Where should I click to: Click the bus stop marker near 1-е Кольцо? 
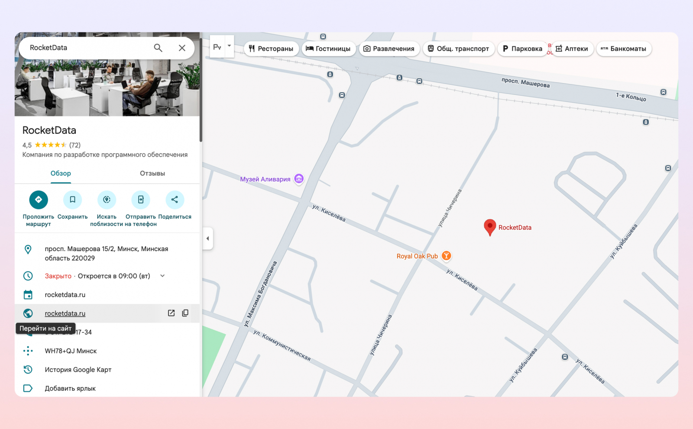tap(664, 92)
